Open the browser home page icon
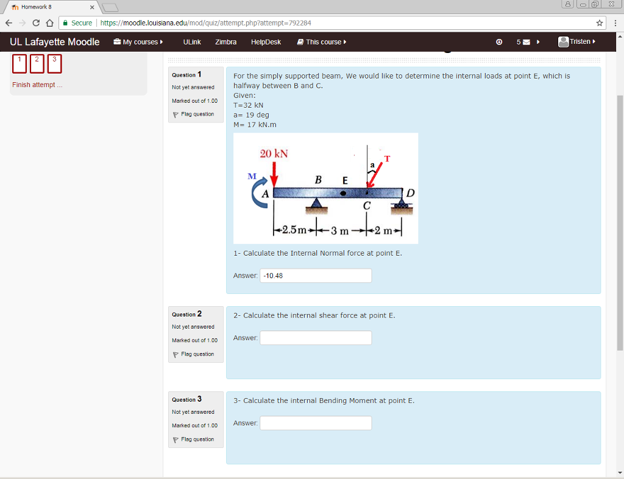624x479 pixels. coord(50,23)
